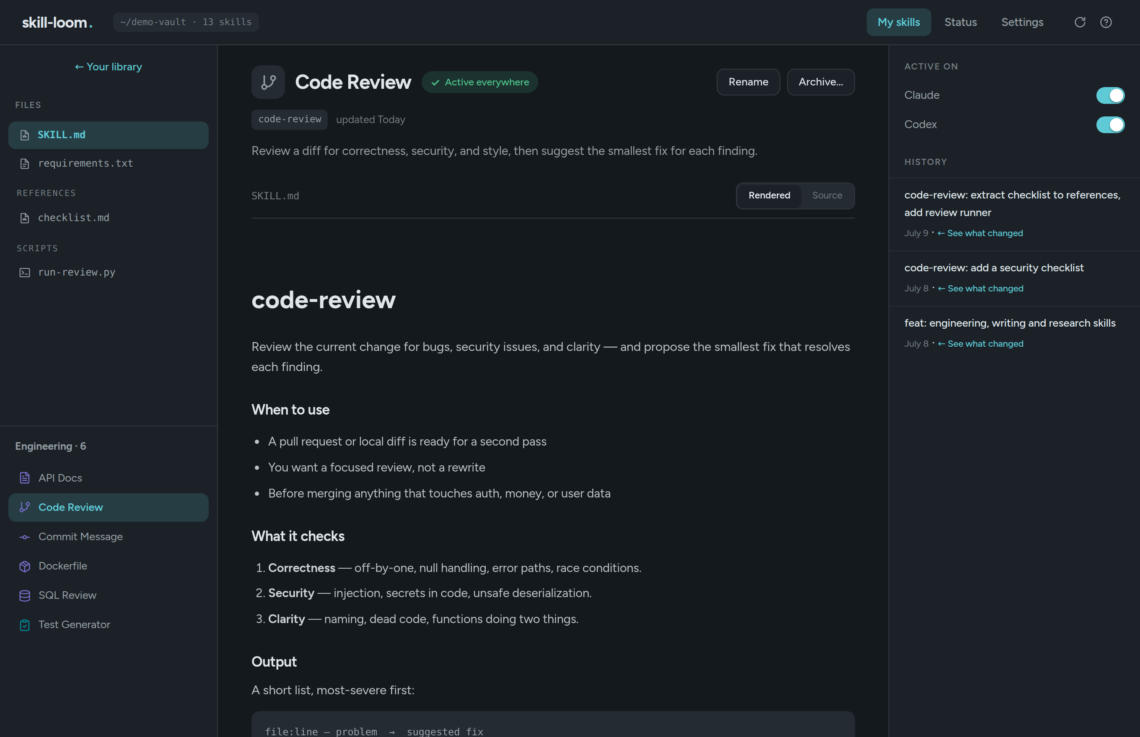Viewport: 1140px width, 737px height.
Task: Select Test Generator skill
Action: click(108, 625)
